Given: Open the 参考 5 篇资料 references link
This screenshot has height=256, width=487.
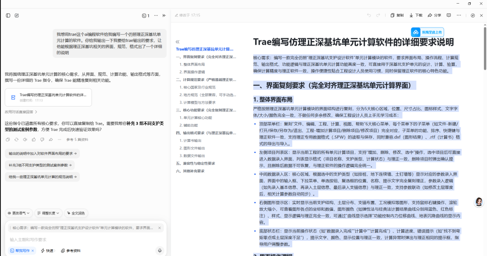Looking at the screenshot, I should click(x=77, y=140).
